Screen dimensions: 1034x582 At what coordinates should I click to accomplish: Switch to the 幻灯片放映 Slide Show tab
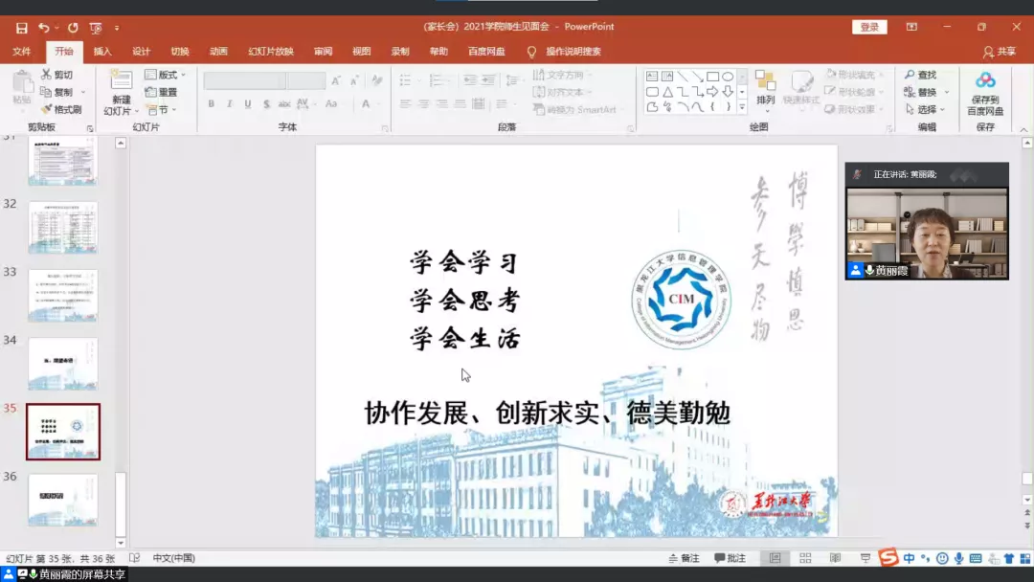270,52
